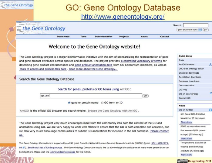Click the Twitter bird icon in News panel
The width and height of the screenshot is (212, 163).
pyautogui.click(x=210, y=110)
